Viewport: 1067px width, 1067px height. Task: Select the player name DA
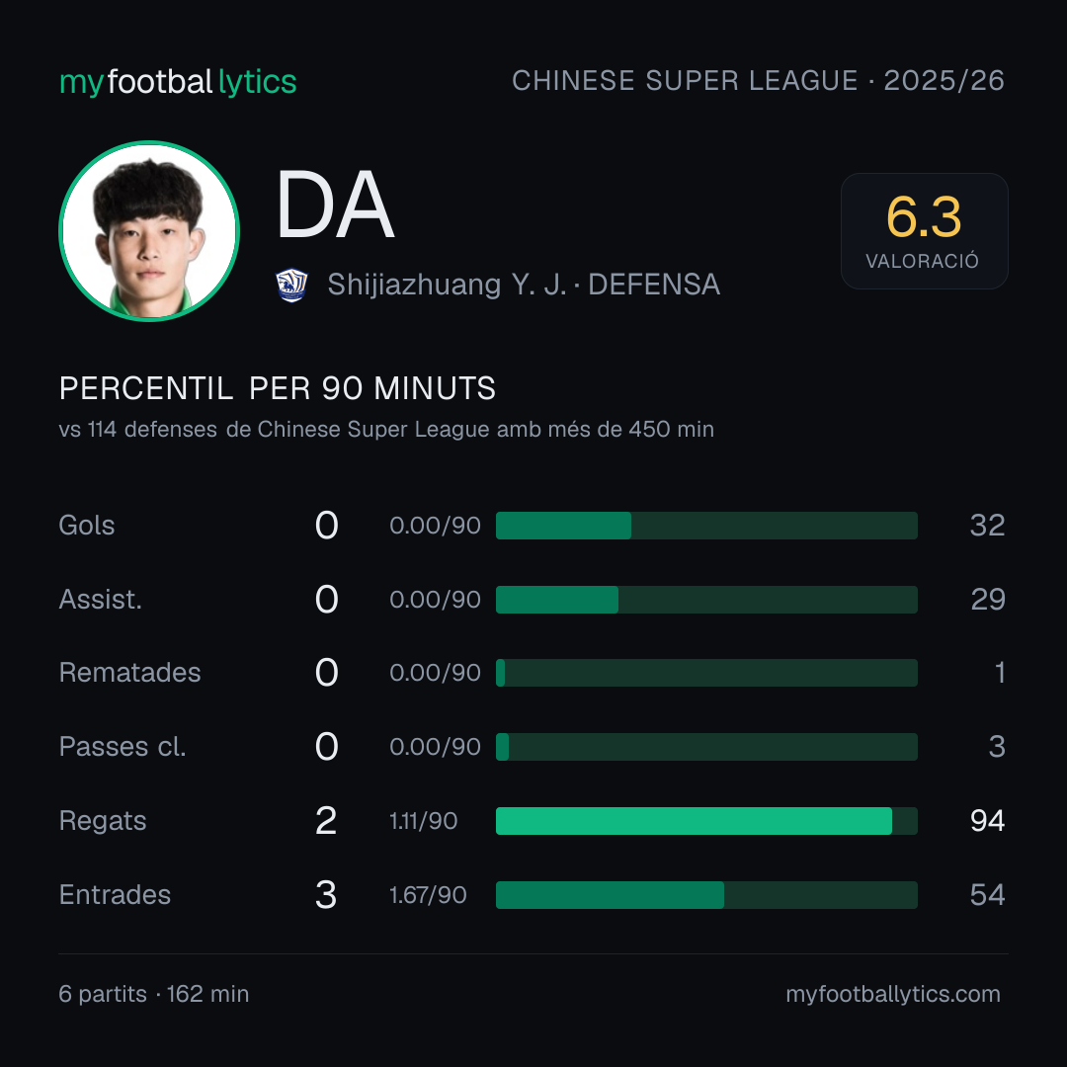pos(335,205)
